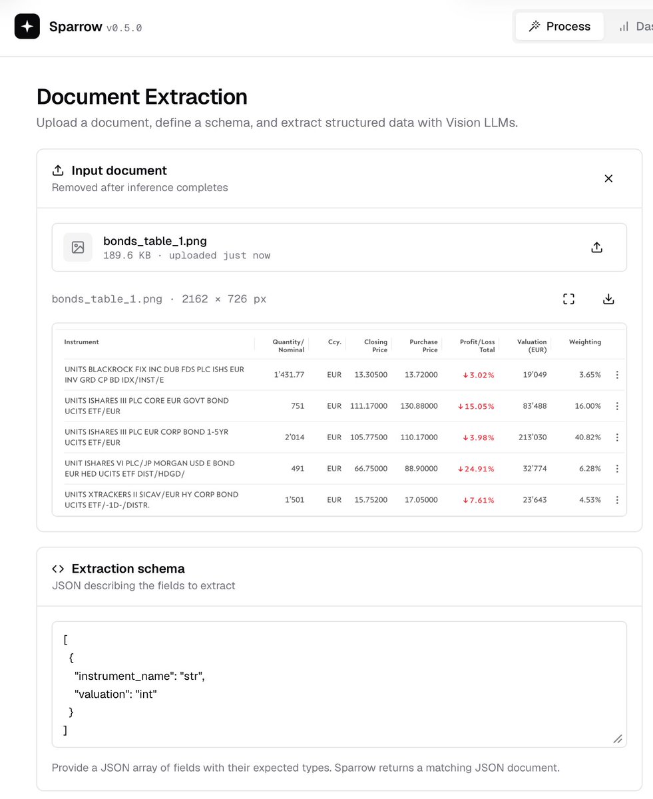Image resolution: width=653 pixels, height=799 pixels.
Task: Click the 111.17000 closing price cell
Action: 369,406
